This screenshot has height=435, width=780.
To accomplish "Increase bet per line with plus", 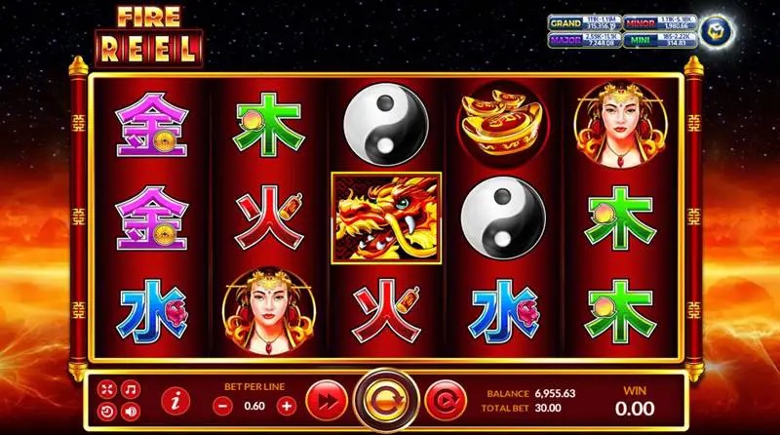I will click(x=287, y=406).
